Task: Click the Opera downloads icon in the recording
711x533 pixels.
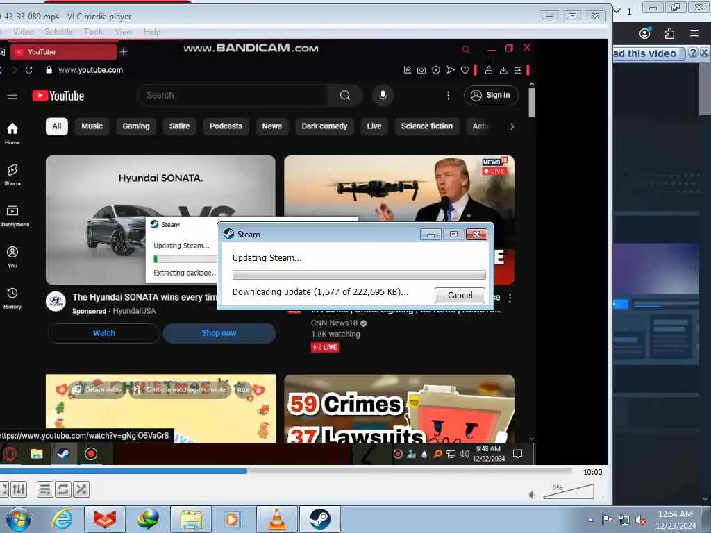Action: pyautogui.click(x=503, y=70)
